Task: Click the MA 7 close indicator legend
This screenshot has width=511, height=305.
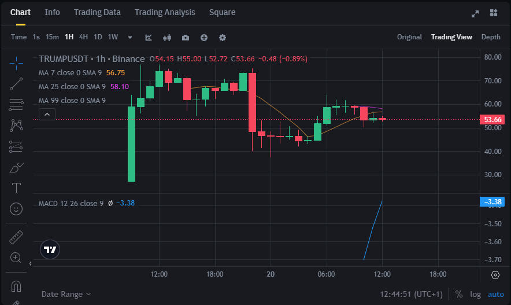Action: (x=70, y=73)
